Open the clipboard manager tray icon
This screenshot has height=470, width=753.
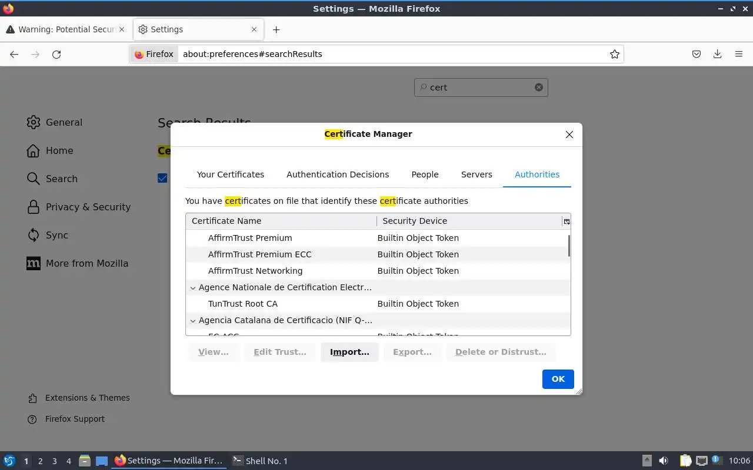[686, 461]
